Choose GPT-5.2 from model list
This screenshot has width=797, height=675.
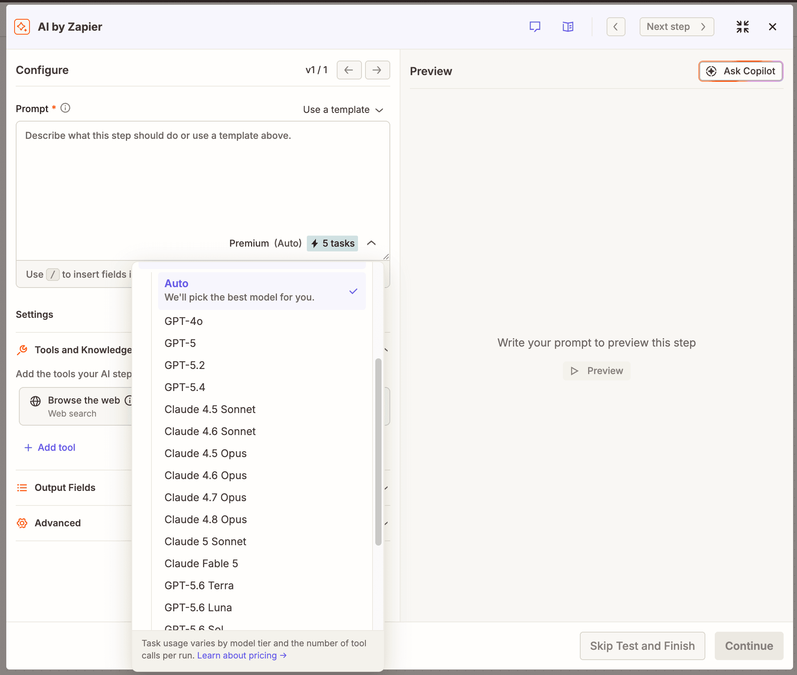click(262, 365)
